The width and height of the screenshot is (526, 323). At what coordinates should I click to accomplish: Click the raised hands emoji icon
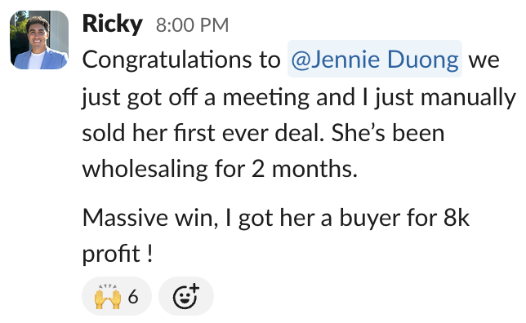pos(107,297)
